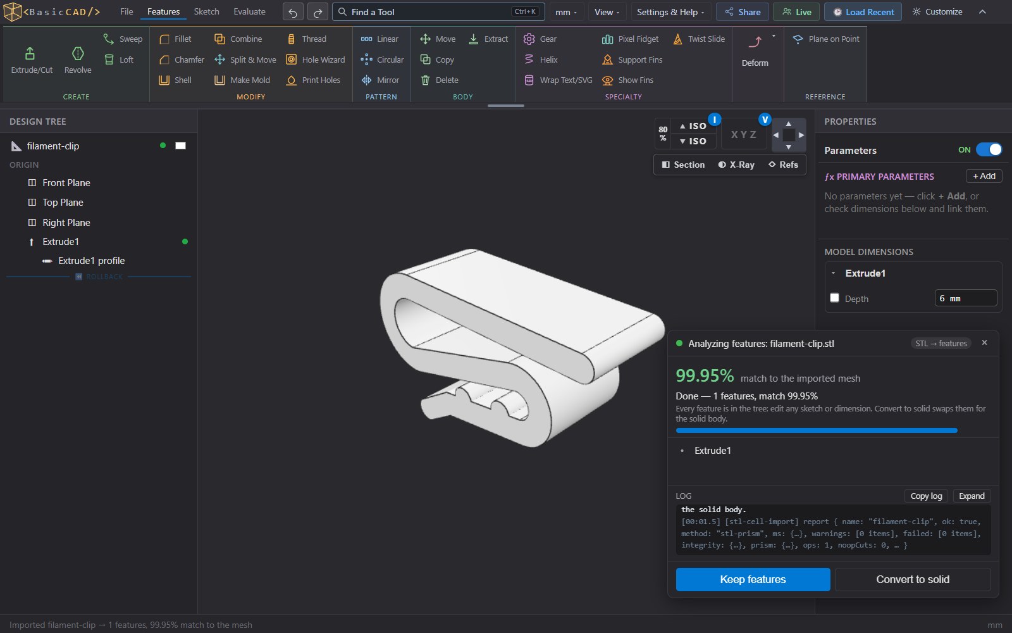This screenshot has height=633, width=1012.
Task: Select the Extract tool
Action: point(488,39)
